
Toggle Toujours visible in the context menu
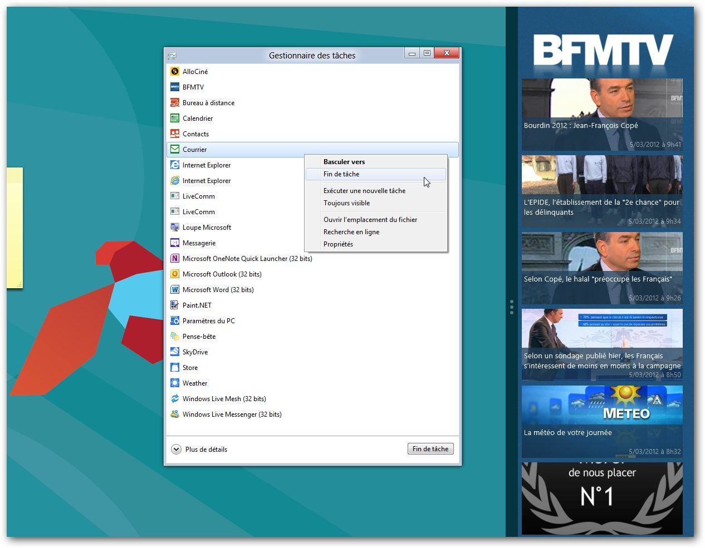click(376, 203)
